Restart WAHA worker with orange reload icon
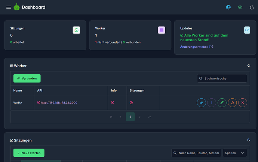The image size is (258, 162). click(x=232, y=103)
